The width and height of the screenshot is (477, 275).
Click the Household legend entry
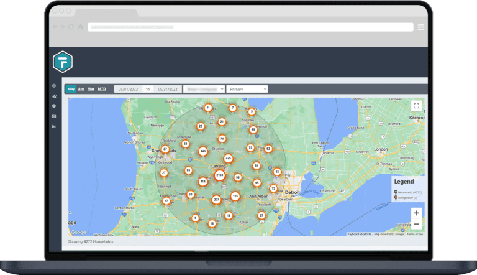(x=410, y=193)
